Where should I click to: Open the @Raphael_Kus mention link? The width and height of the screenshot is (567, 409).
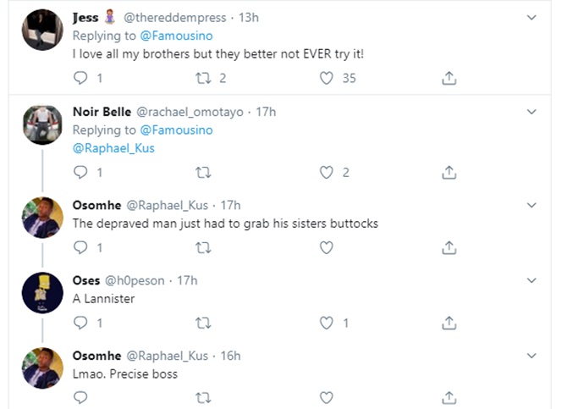click(107, 148)
